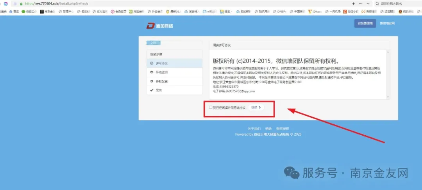The image size is (422, 190).
Task: Click the 25% install progress bar
Action: (154, 43)
